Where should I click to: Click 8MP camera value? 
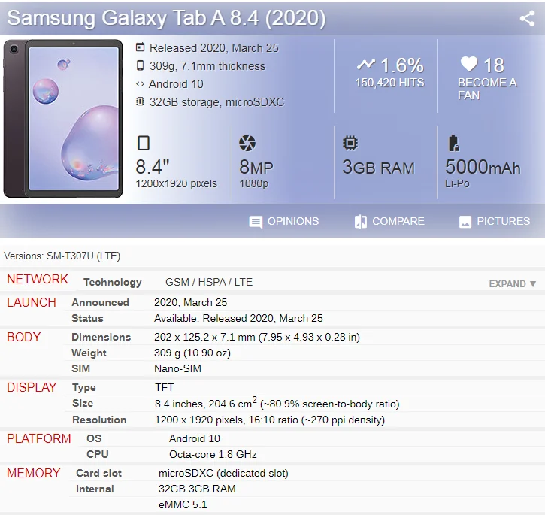tap(256, 167)
